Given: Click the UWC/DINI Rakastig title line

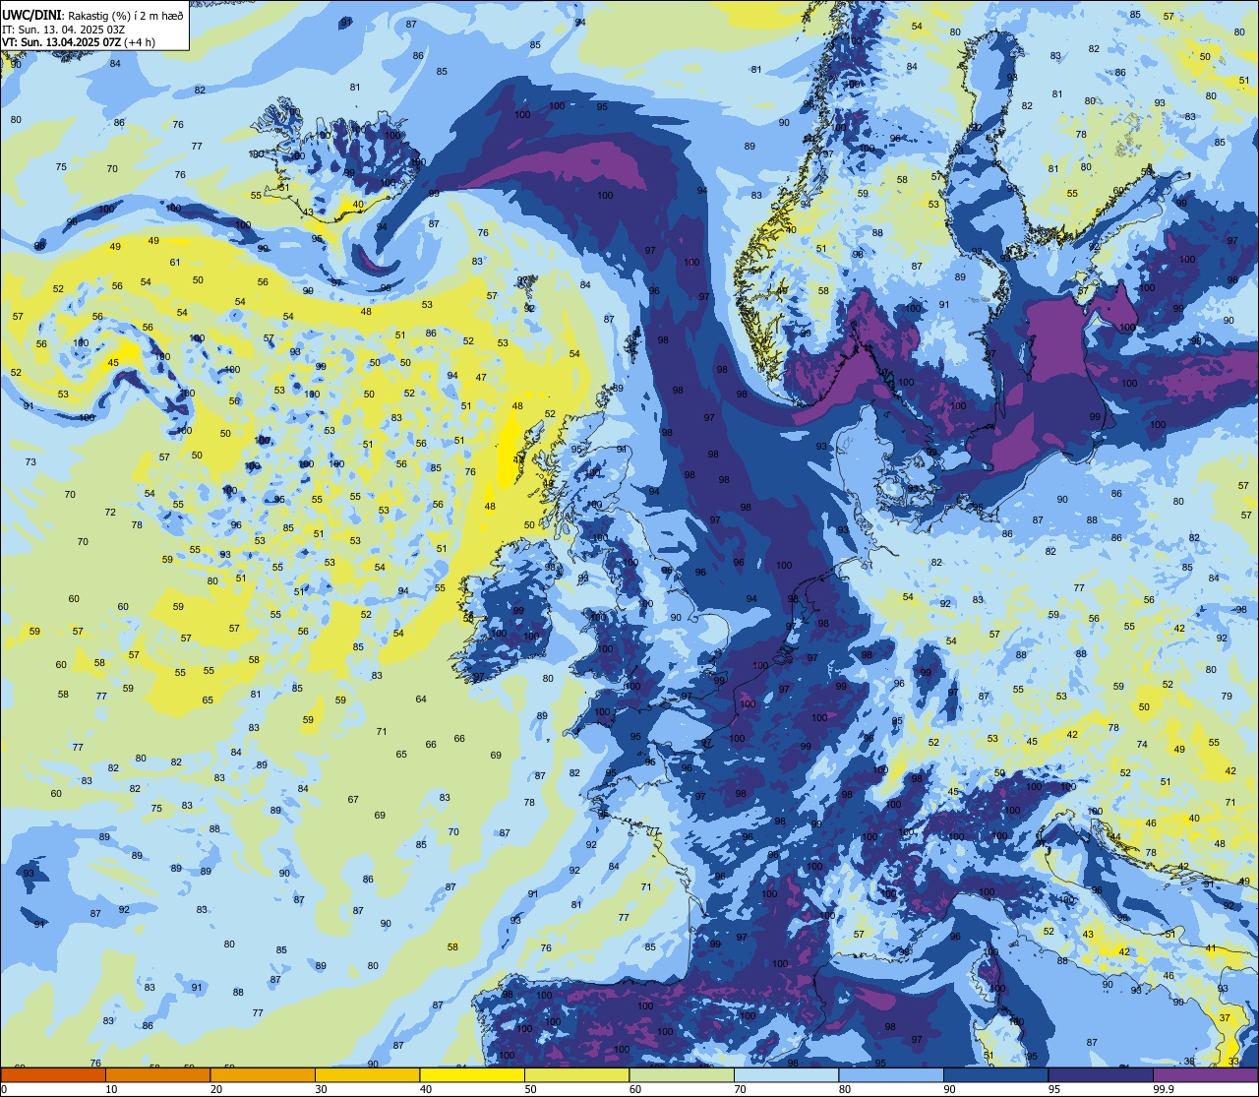Looking at the screenshot, I should pos(92,16).
